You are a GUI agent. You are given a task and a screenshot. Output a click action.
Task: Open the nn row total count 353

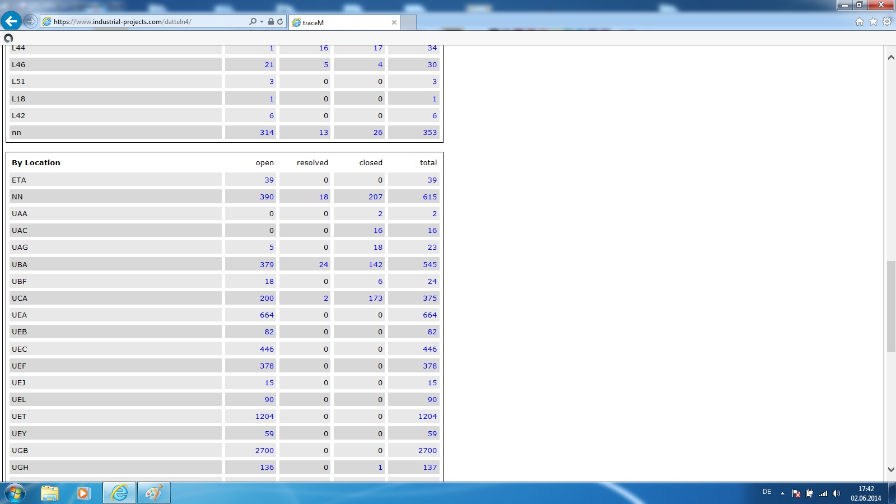click(430, 132)
